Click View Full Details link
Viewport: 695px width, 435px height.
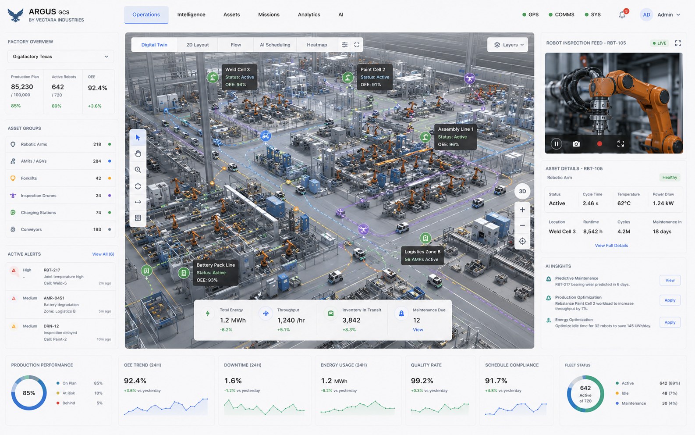click(x=611, y=246)
